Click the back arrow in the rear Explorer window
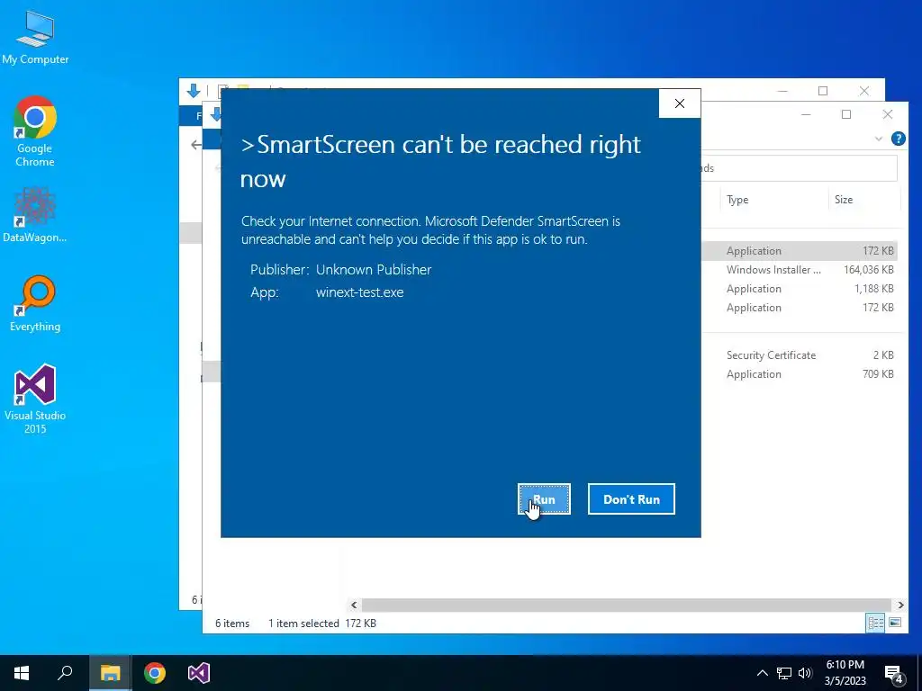The width and height of the screenshot is (922, 691). [195, 145]
